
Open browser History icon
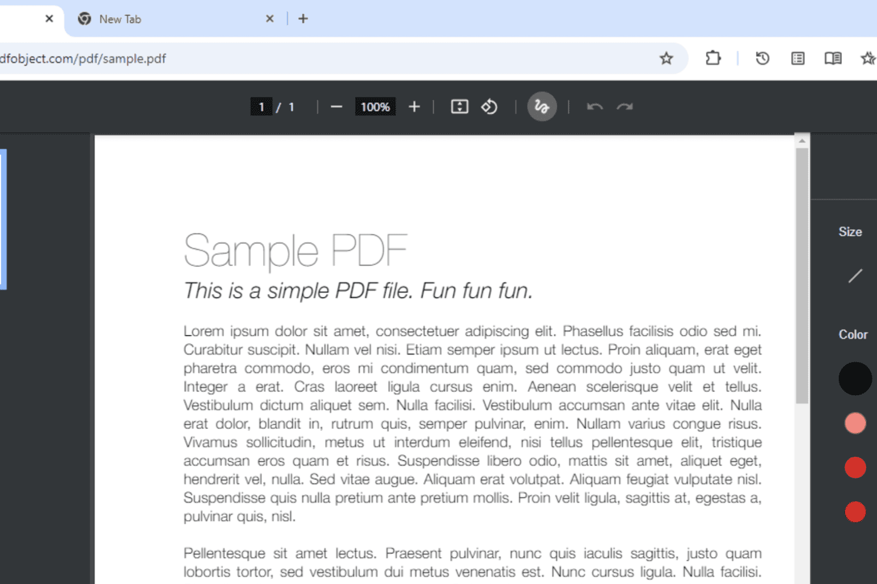[x=762, y=58]
